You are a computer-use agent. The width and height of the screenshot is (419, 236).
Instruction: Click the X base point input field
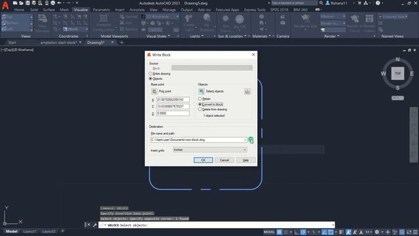coord(173,100)
